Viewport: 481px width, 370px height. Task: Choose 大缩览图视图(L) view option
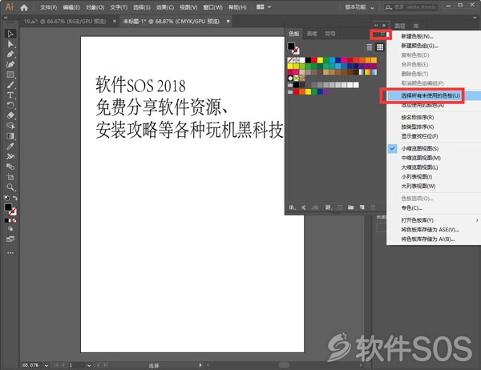tap(419, 167)
